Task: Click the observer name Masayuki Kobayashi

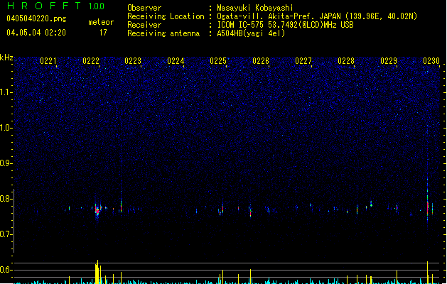Action: 255,8
